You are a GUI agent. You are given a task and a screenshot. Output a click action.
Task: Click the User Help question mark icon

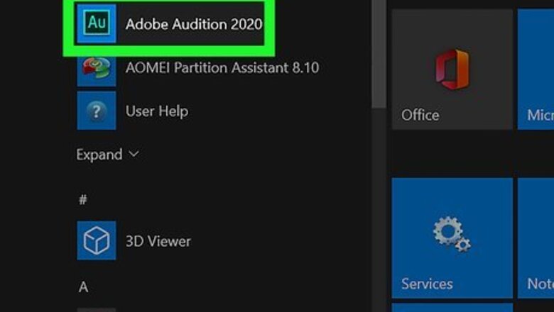click(x=97, y=111)
